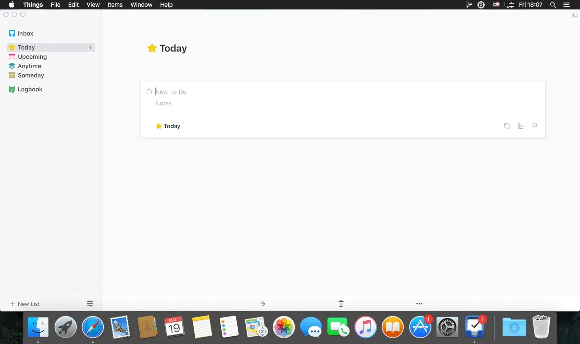Open more options via the ellipsis icon
580x344 pixels.
tap(419, 303)
